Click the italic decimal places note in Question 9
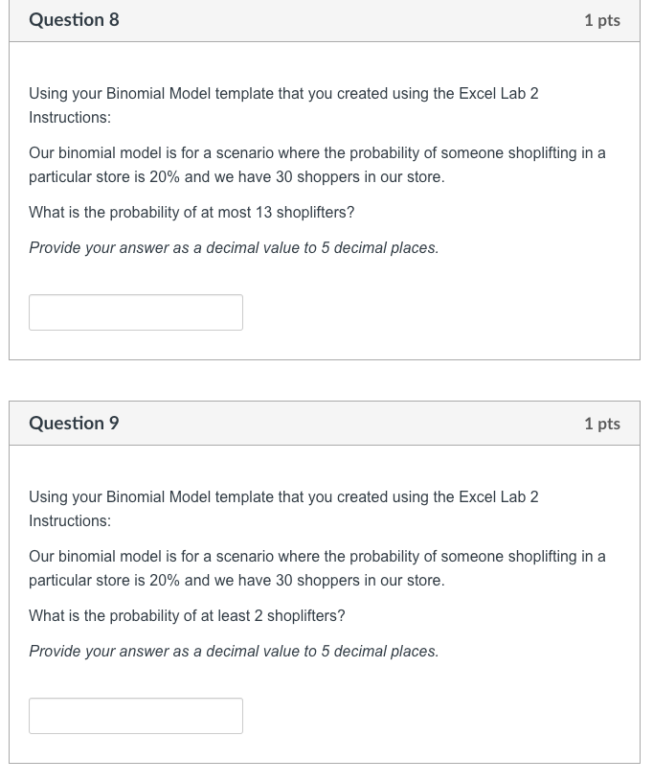 pos(234,651)
